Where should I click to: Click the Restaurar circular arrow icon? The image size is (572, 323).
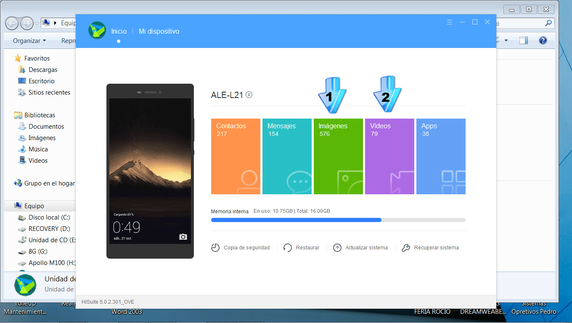coord(288,248)
